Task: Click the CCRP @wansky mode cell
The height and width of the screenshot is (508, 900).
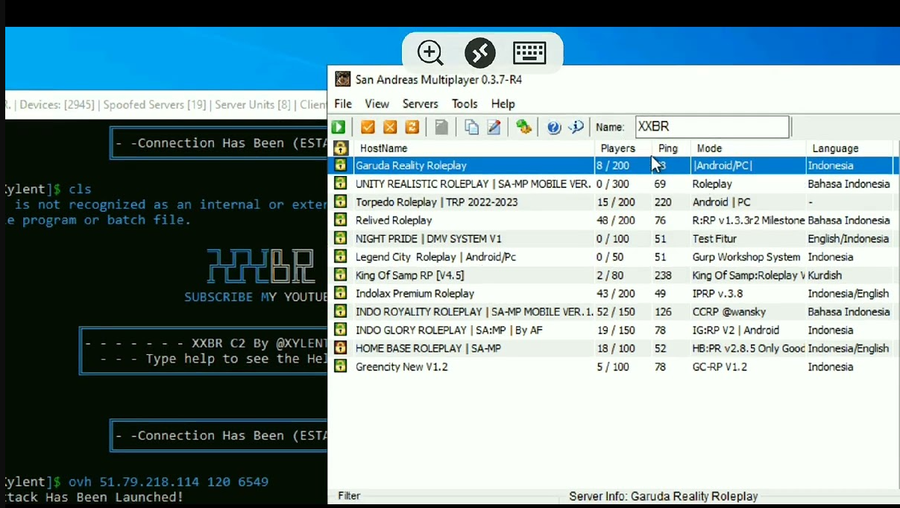Action: (x=729, y=312)
